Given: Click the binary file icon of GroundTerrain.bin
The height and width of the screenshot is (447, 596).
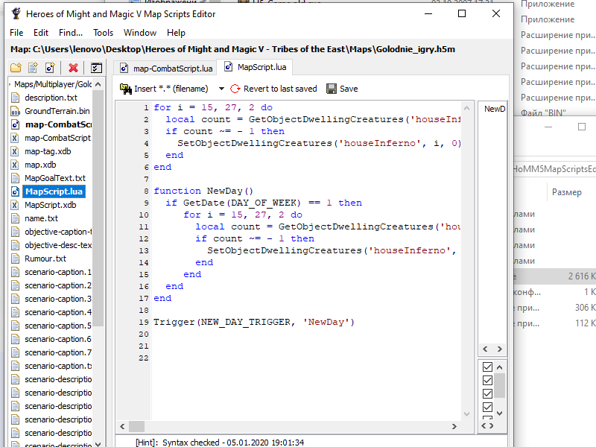Looking at the screenshot, I should (x=15, y=111).
